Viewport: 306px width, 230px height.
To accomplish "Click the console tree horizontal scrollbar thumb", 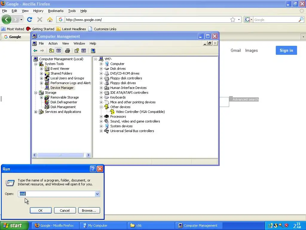I will pos(60,155).
